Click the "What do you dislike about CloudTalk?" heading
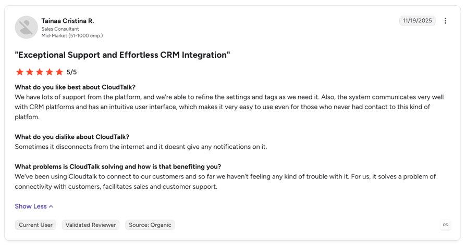 pos(72,137)
